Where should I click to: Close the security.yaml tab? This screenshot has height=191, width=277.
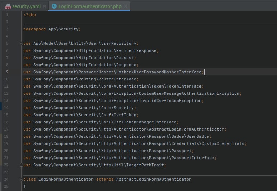[44, 6]
